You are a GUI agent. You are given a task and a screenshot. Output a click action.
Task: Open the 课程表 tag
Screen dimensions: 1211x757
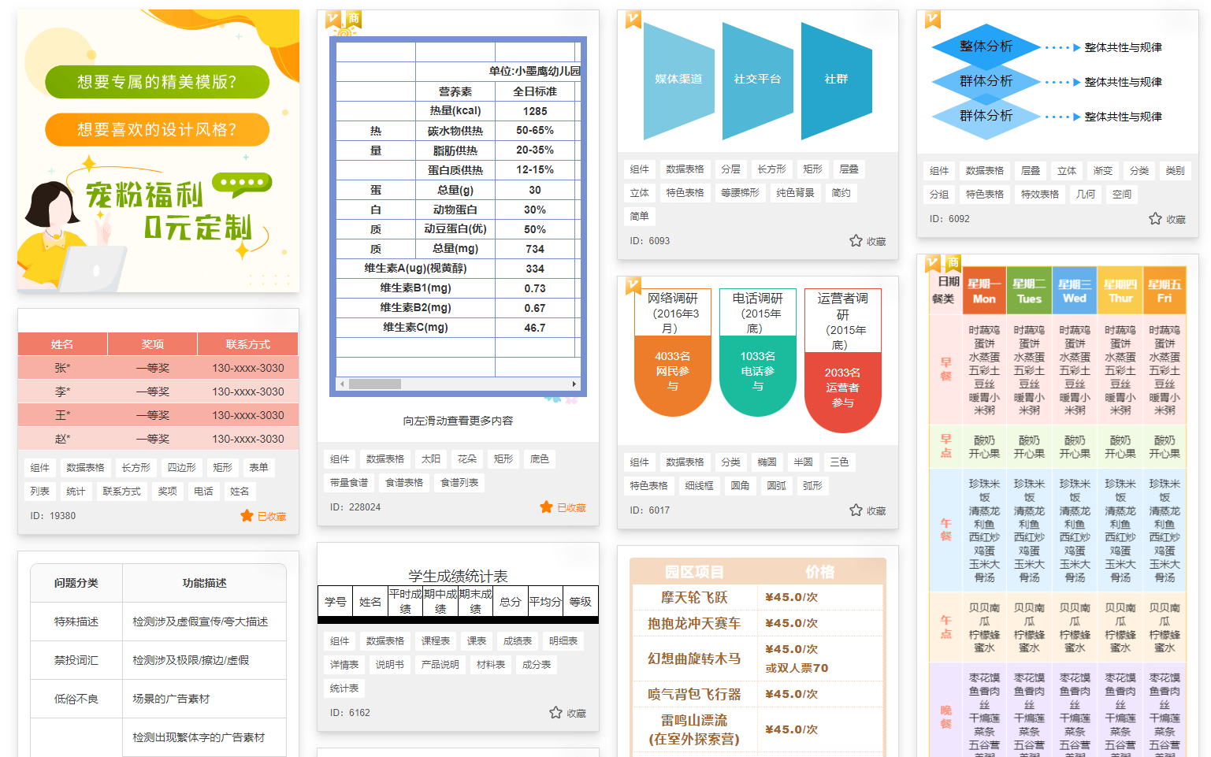436,641
